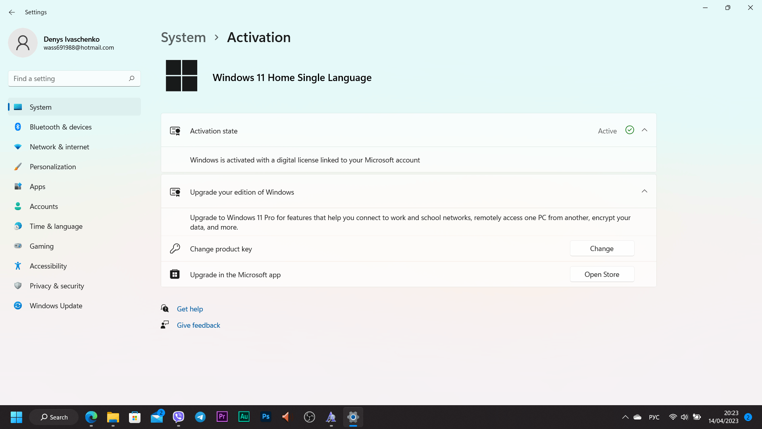Click the Get help link

pos(190,309)
